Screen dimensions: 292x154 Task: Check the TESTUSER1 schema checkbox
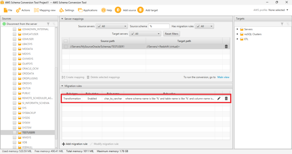pyautogui.click(x=15, y=133)
